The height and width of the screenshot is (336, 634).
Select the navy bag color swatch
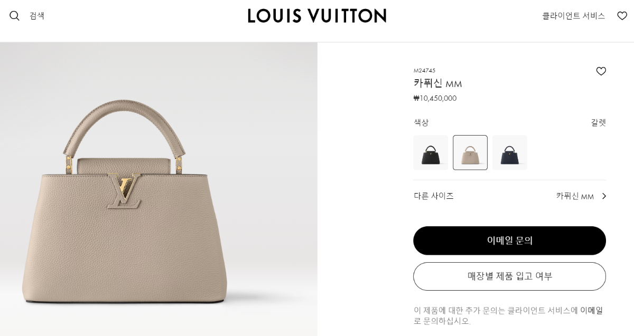[510, 152]
